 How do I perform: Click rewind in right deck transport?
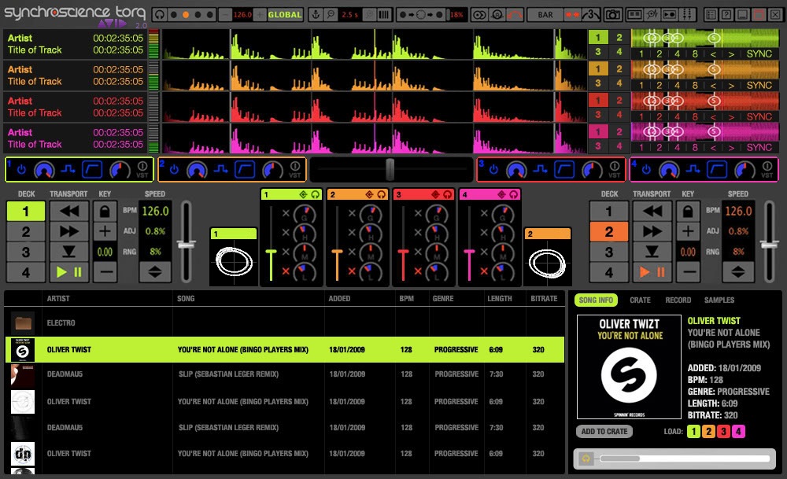[652, 211]
